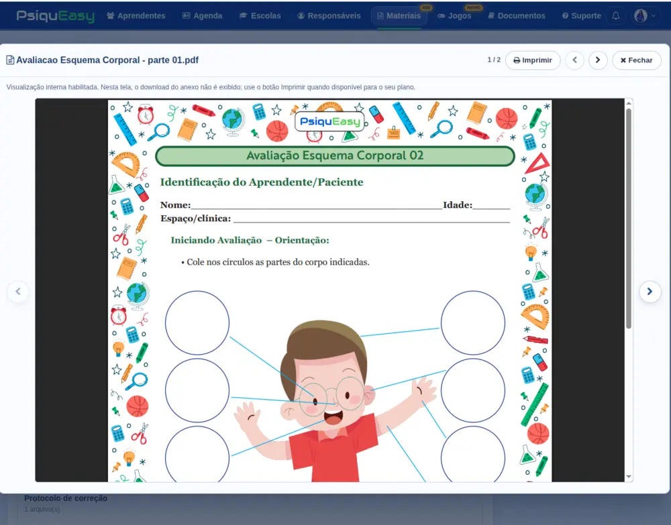Screen dimensions: 671x525
Task: Click the large left arrow beside document
Action: [18, 292]
